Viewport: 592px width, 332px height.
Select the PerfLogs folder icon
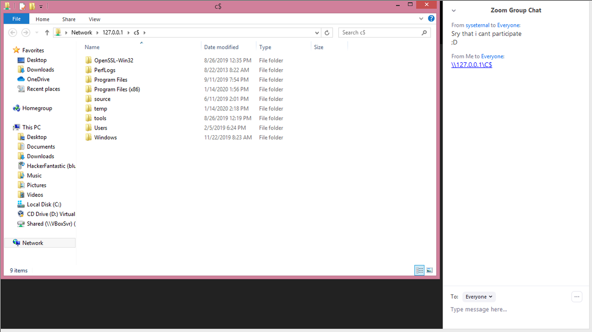tap(89, 70)
